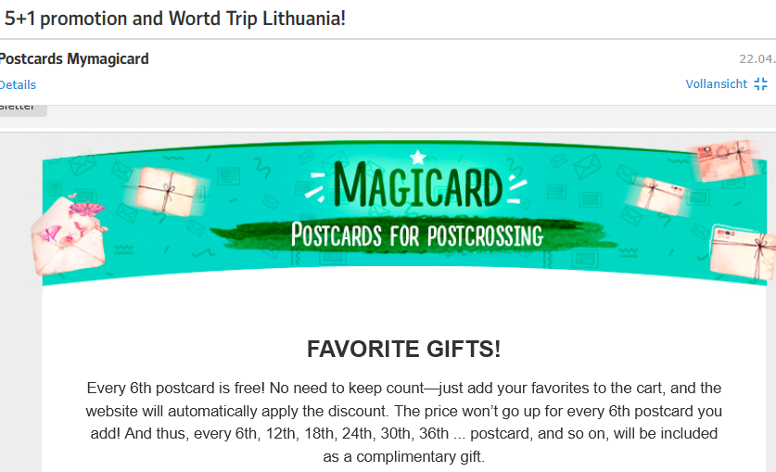The width and height of the screenshot is (776, 472).
Task: Click sender name Postcards Mymagicard
Action: (74, 59)
